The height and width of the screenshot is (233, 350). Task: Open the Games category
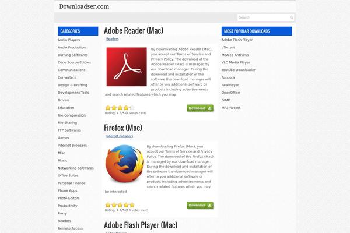[x=64, y=138]
